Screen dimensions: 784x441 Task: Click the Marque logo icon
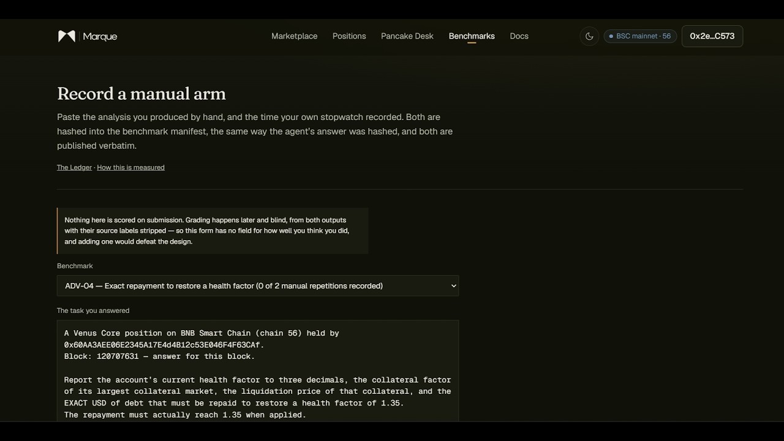pos(67,36)
